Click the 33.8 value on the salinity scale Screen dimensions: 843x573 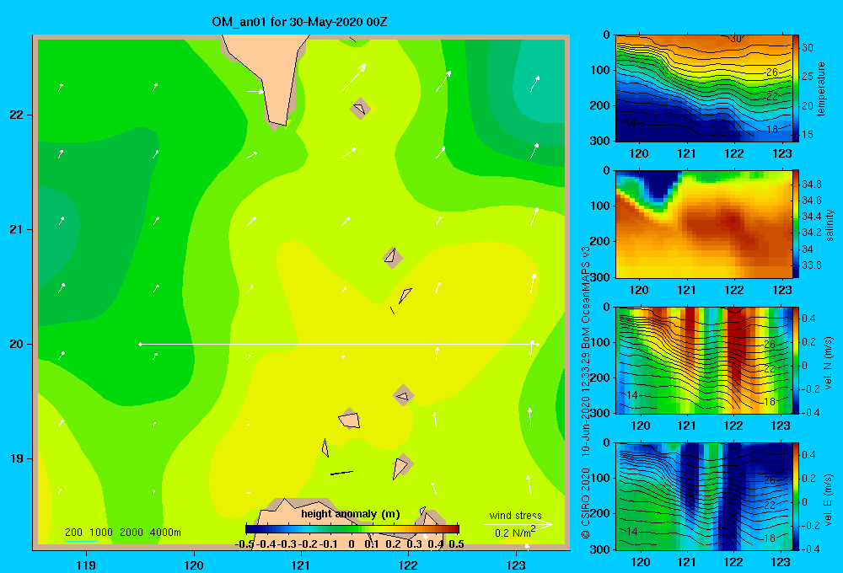click(811, 265)
